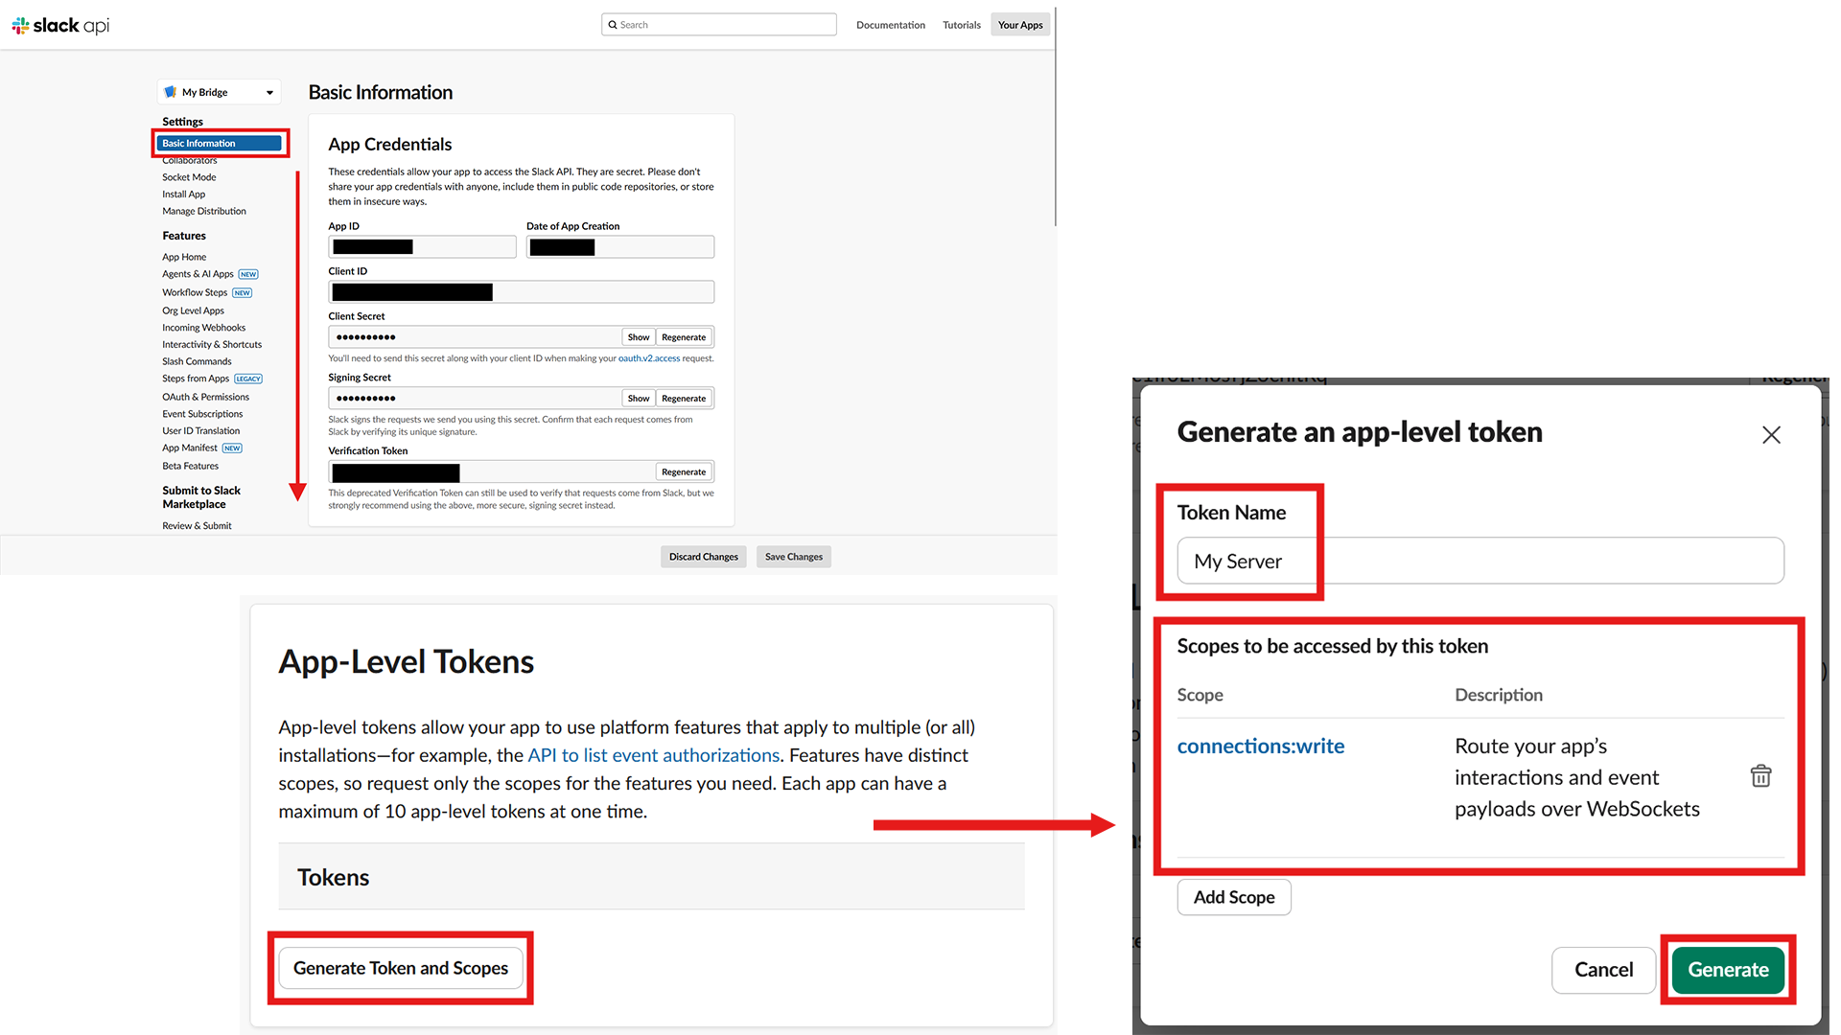Regenerate the Signing Secret
The image size is (1841, 1035).
(684, 399)
